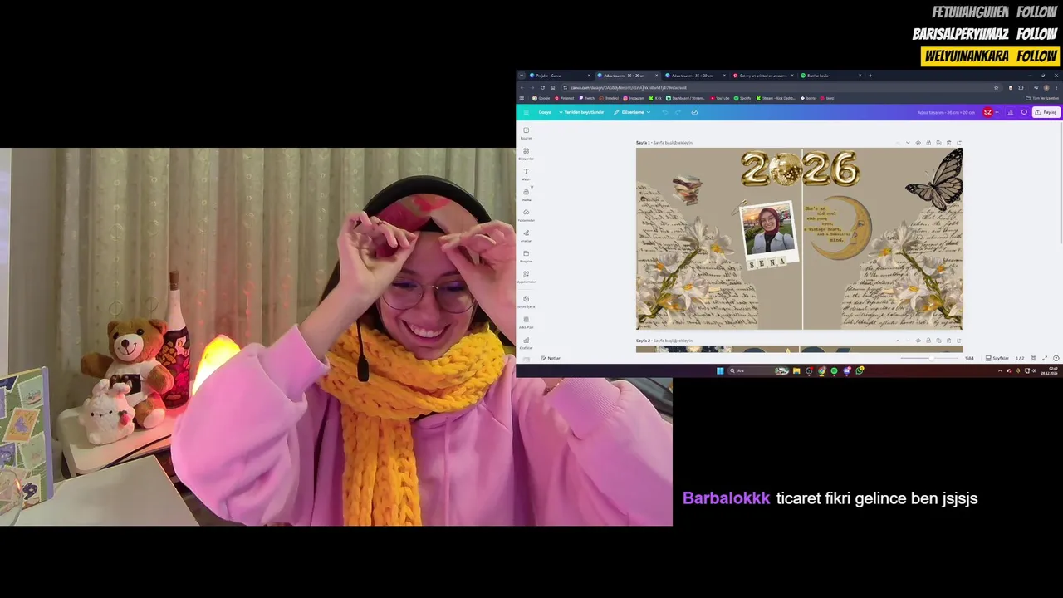Adjust the canvas zoom slider
Viewport: 1063px width, 598px height.
coord(931,358)
